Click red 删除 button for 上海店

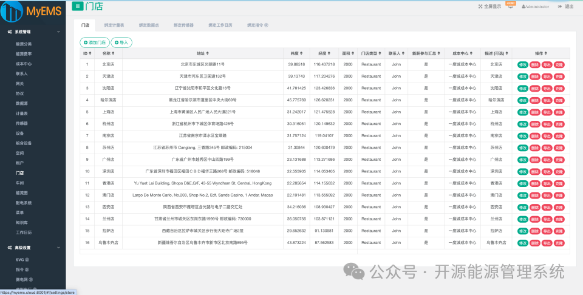pyautogui.click(x=534, y=112)
